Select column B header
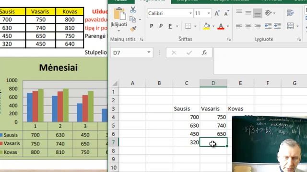 159,83
